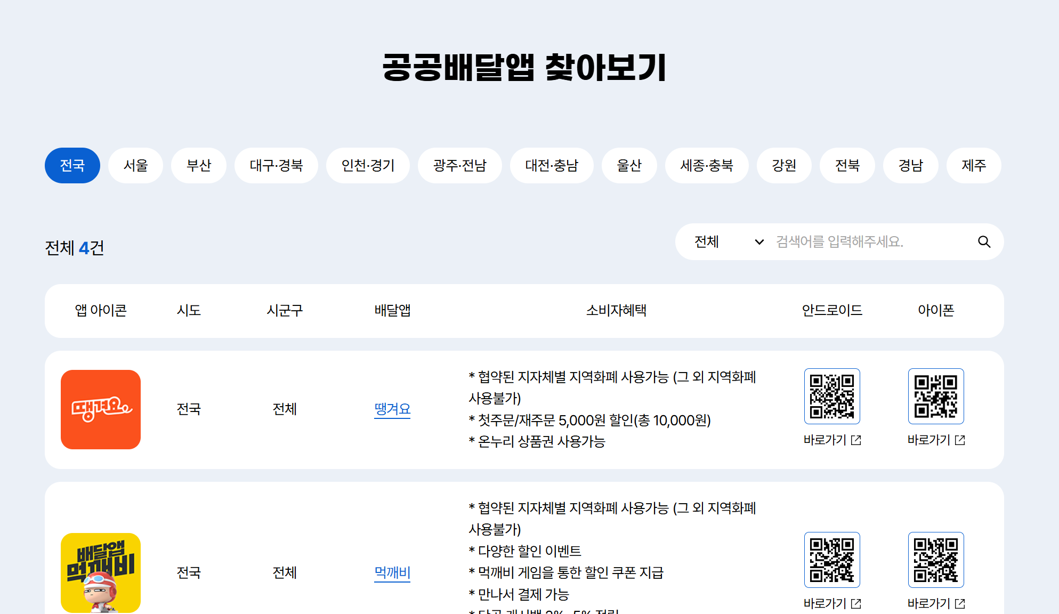This screenshot has height=614, width=1059.
Task: Expand the 전체 search category dropdown
Action: 728,242
